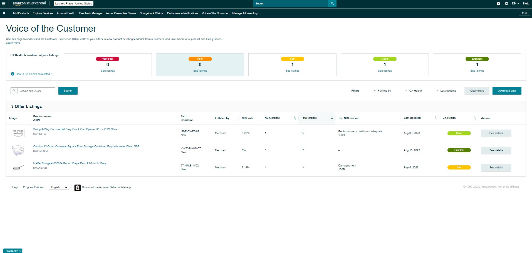See listings under Excellent
Screen dimensions: 532x253
(x=477, y=71)
